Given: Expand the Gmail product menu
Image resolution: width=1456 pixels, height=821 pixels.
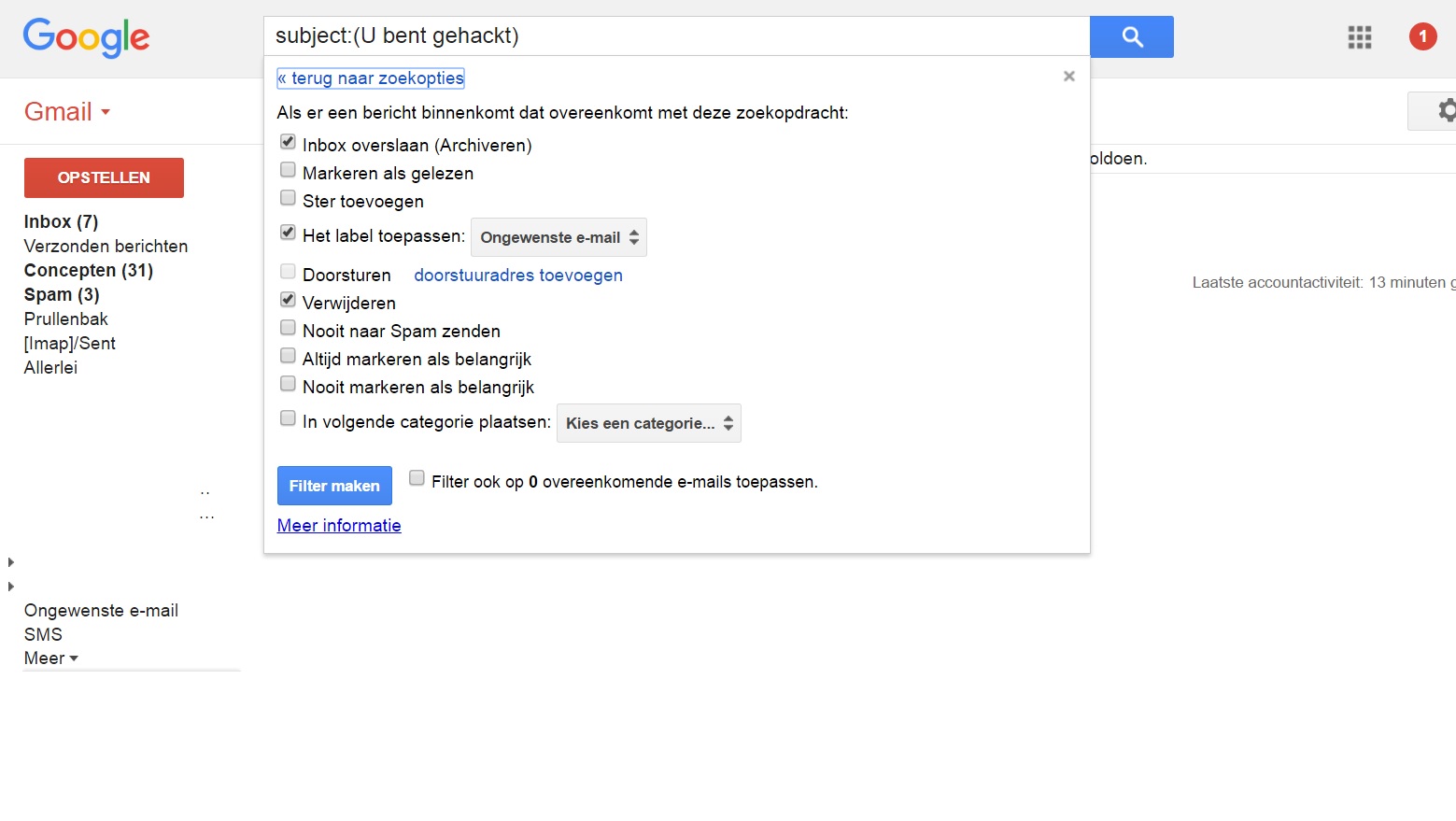Looking at the screenshot, I should [67, 112].
